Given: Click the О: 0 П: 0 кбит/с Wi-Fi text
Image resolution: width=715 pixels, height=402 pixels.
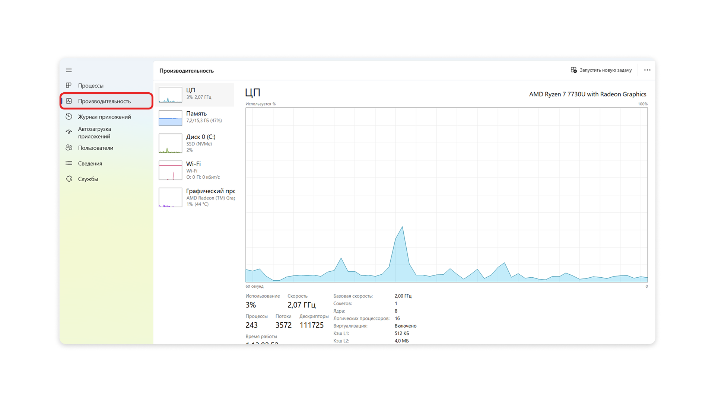Looking at the screenshot, I should tap(203, 177).
